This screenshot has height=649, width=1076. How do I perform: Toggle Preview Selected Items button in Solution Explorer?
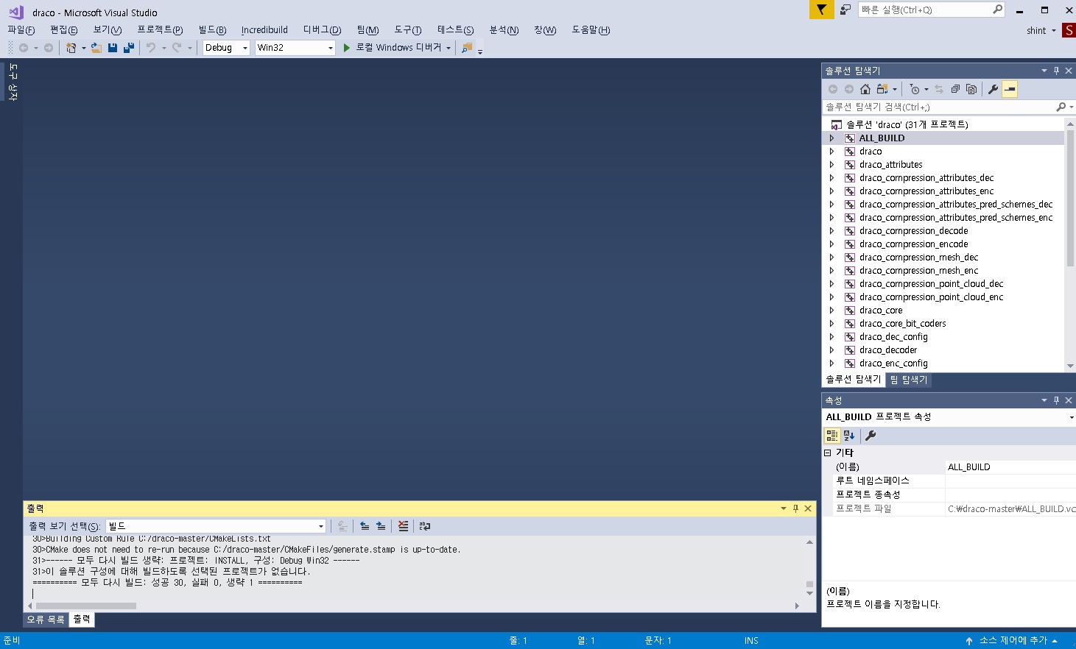[1010, 89]
